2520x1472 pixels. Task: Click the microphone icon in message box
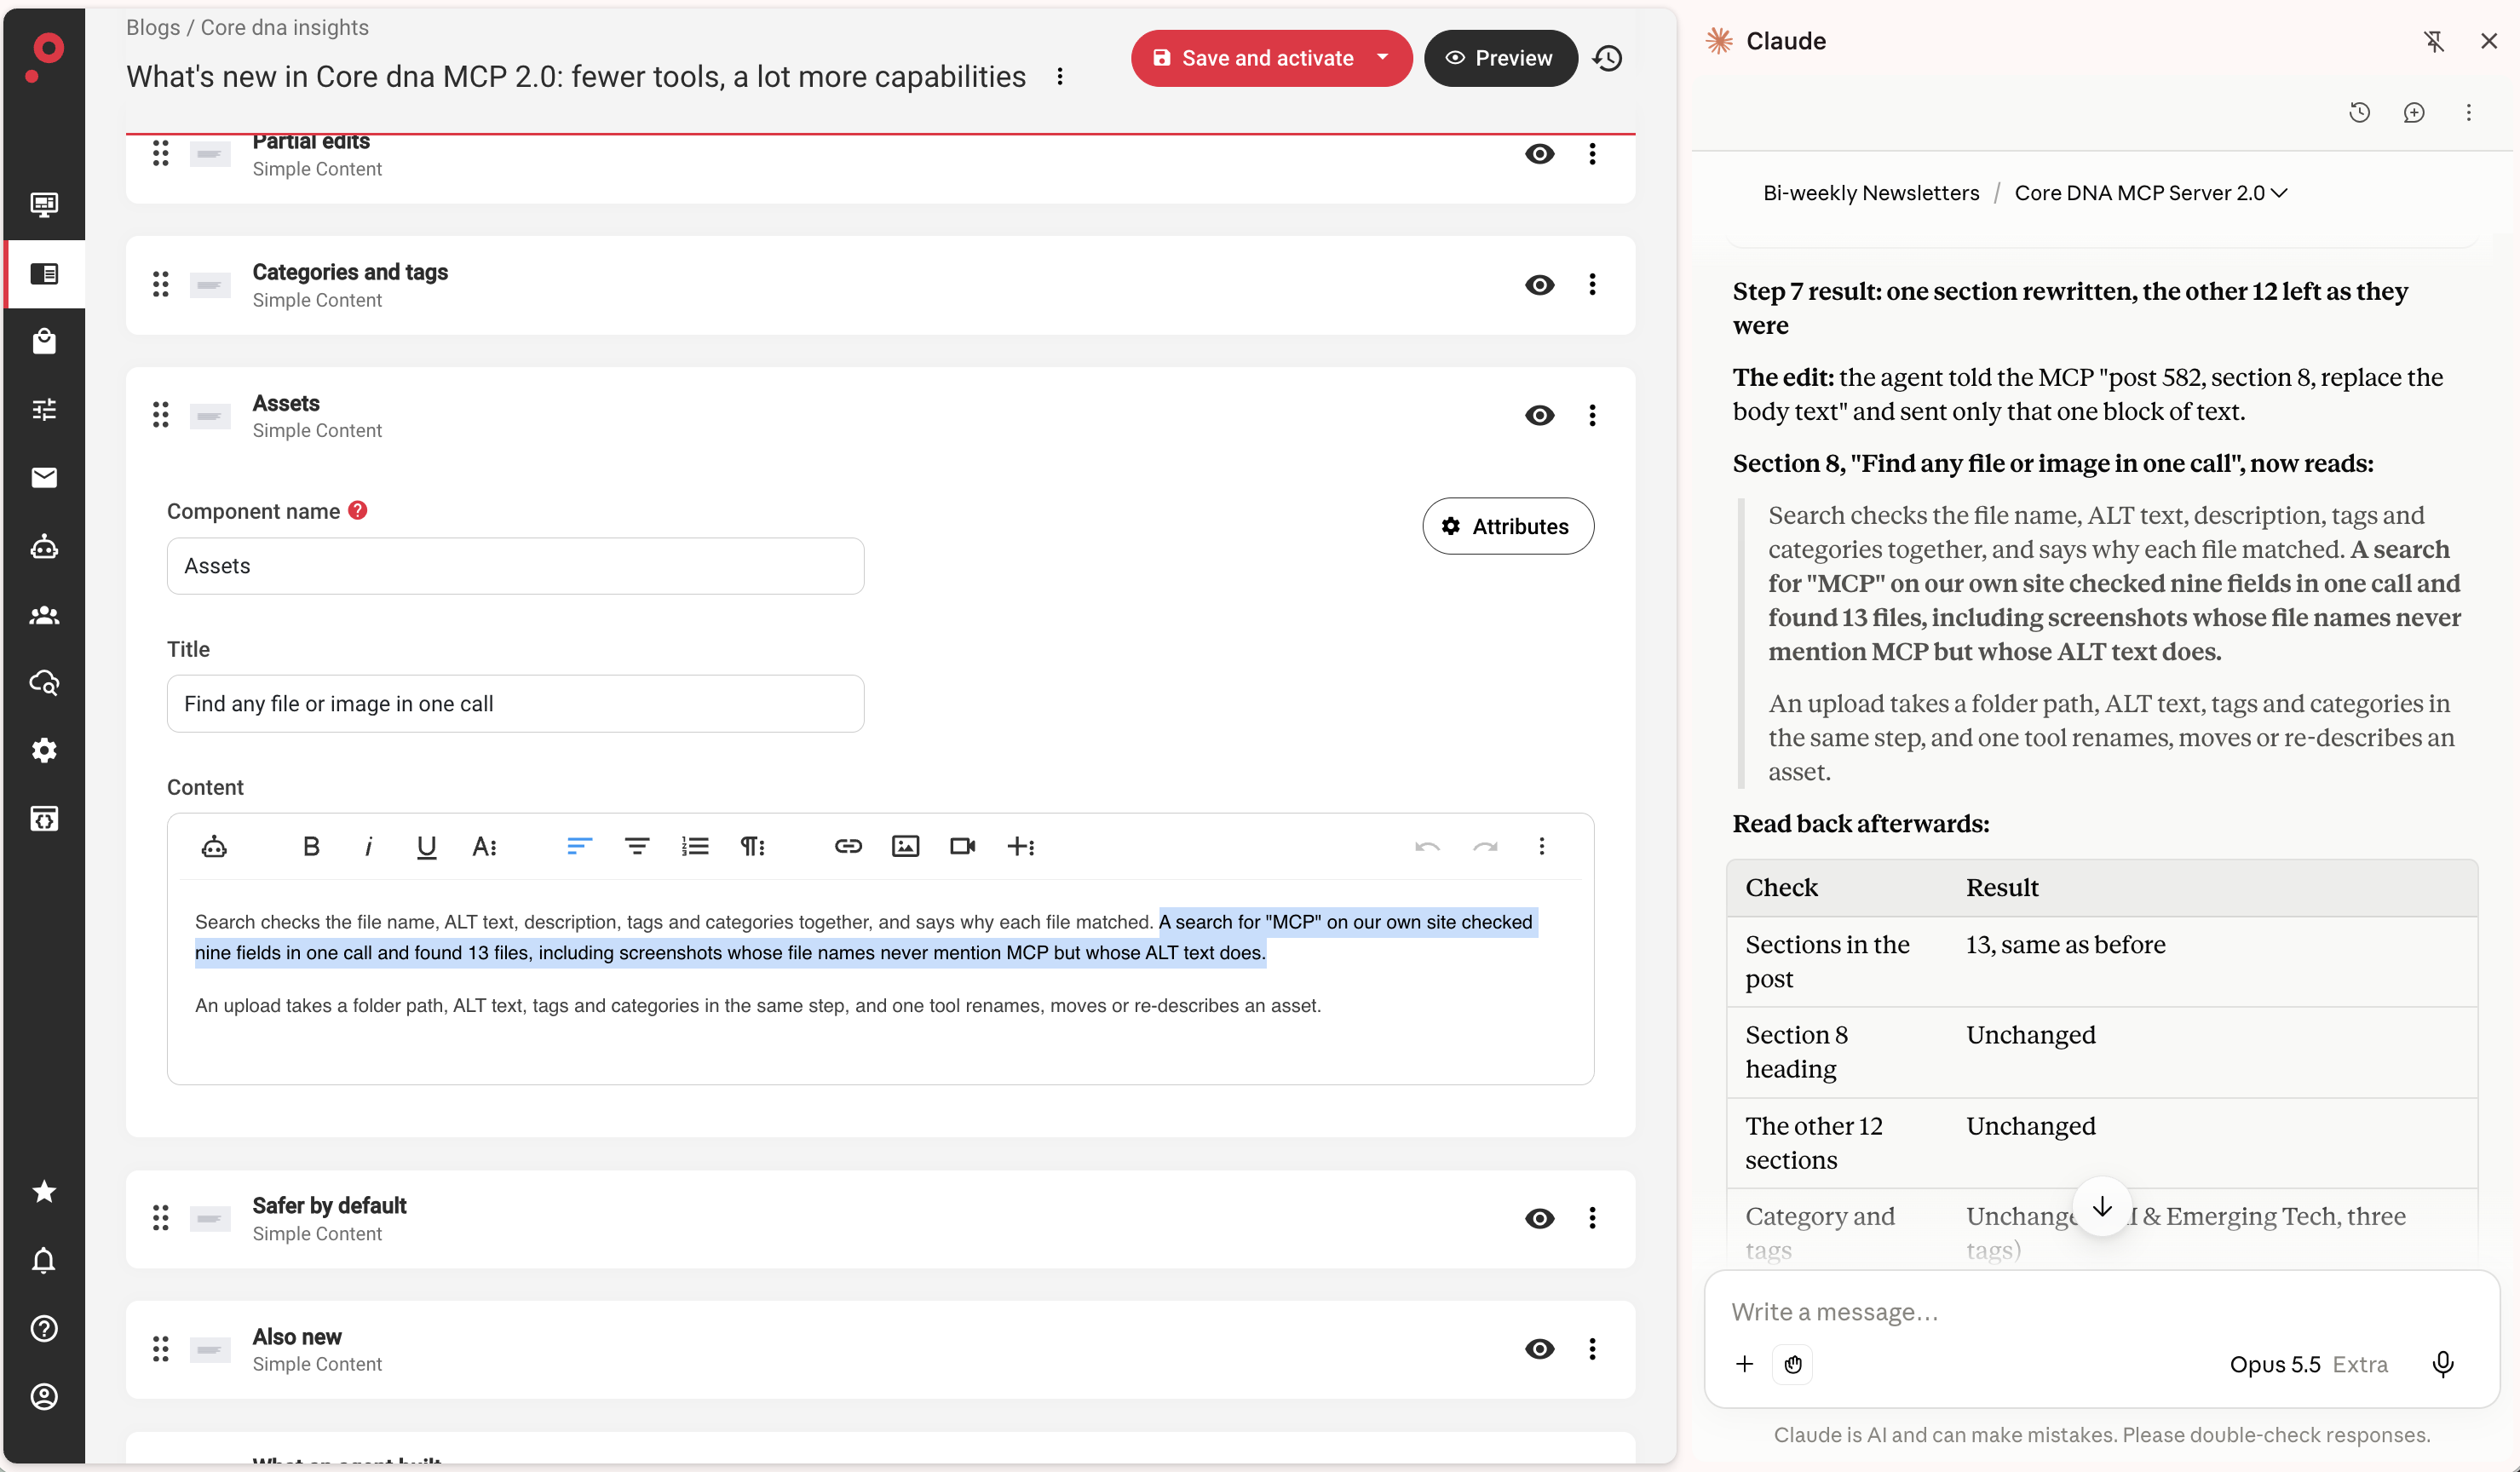(x=2443, y=1364)
